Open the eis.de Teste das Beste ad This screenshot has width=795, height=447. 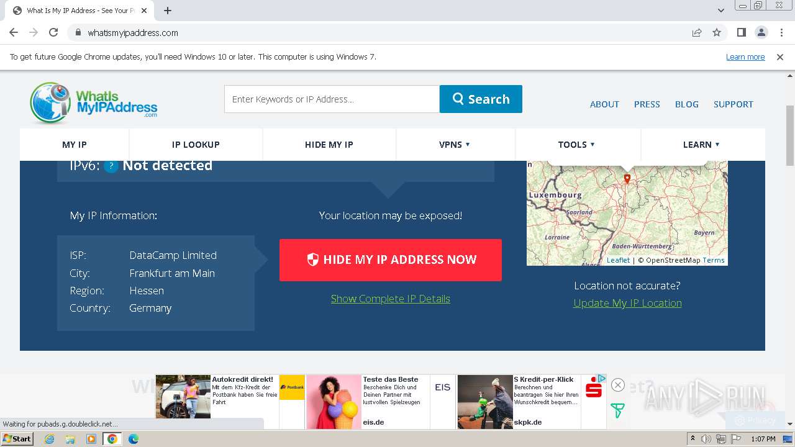pos(380,402)
